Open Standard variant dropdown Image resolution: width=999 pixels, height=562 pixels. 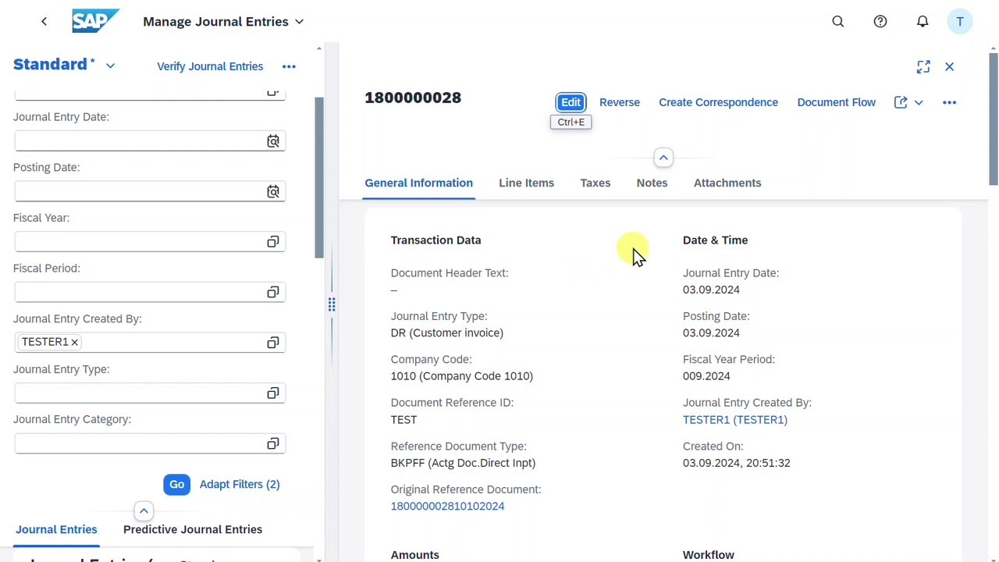pyautogui.click(x=110, y=66)
